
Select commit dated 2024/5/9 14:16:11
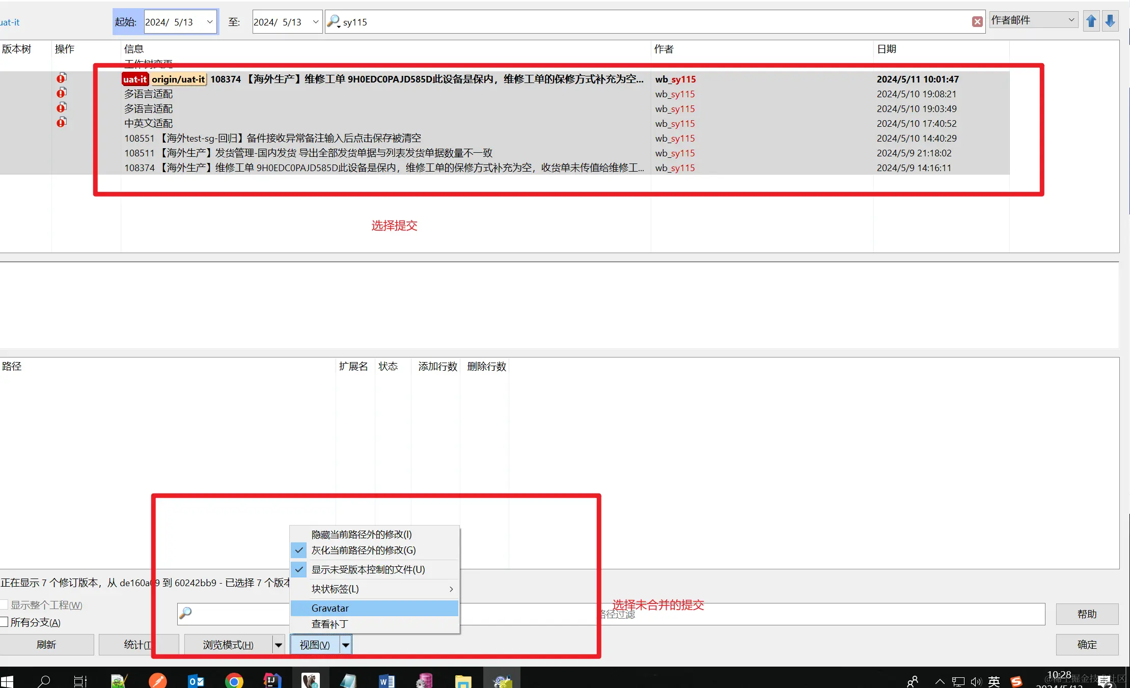(504, 168)
